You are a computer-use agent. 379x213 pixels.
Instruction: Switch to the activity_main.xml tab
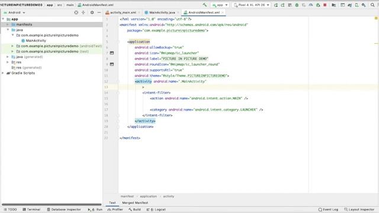click(123, 12)
